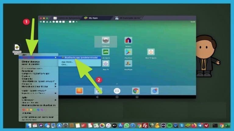
Task: Expand submenu arrow on highlighted Abrir con row
Action: coord(55,58)
